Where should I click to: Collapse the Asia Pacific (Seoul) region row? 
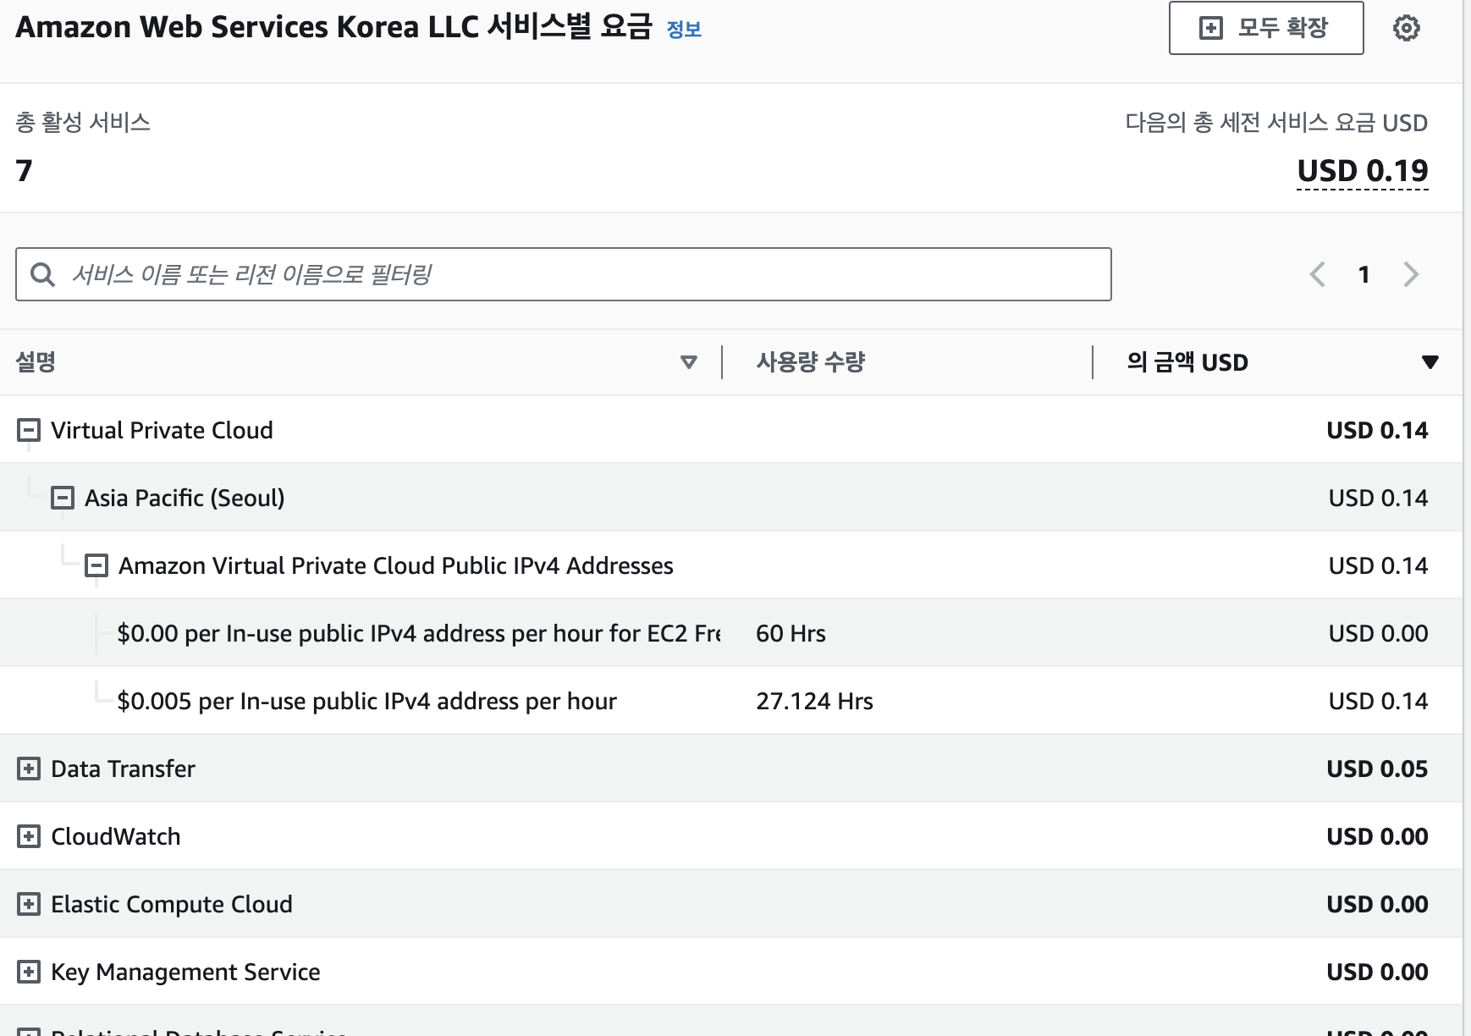click(x=63, y=498)
